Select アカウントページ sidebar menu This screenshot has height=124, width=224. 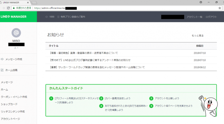pos(10,119)
